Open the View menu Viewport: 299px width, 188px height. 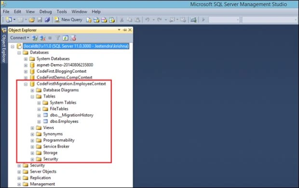coord(30,12)
